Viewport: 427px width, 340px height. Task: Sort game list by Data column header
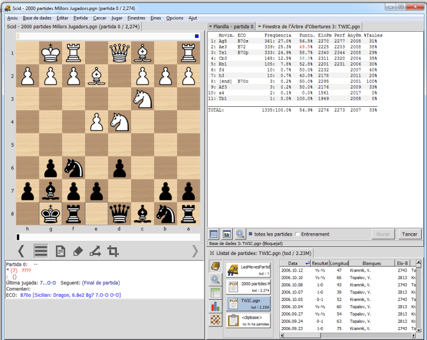293,263
